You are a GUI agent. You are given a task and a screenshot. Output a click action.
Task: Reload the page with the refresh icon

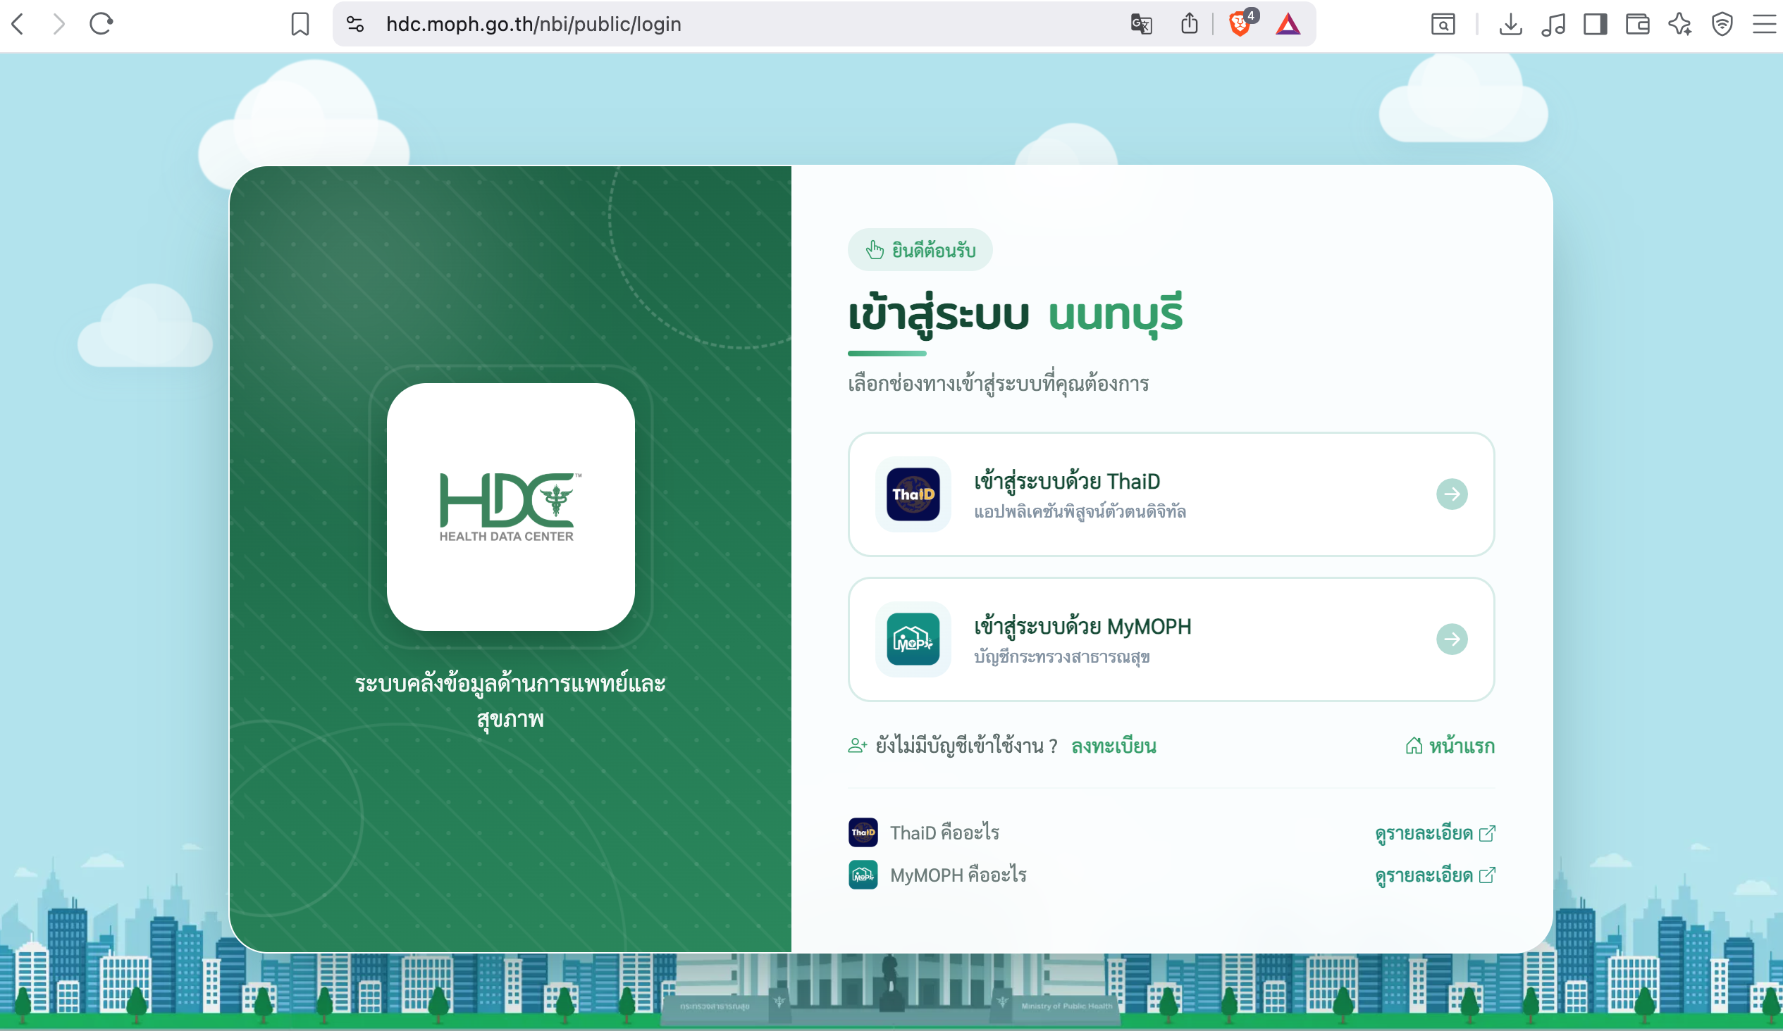[x=101, y=24]
